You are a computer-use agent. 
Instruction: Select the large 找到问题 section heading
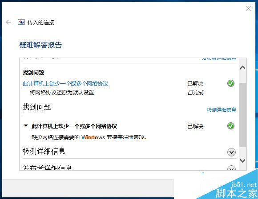point(37,107)
